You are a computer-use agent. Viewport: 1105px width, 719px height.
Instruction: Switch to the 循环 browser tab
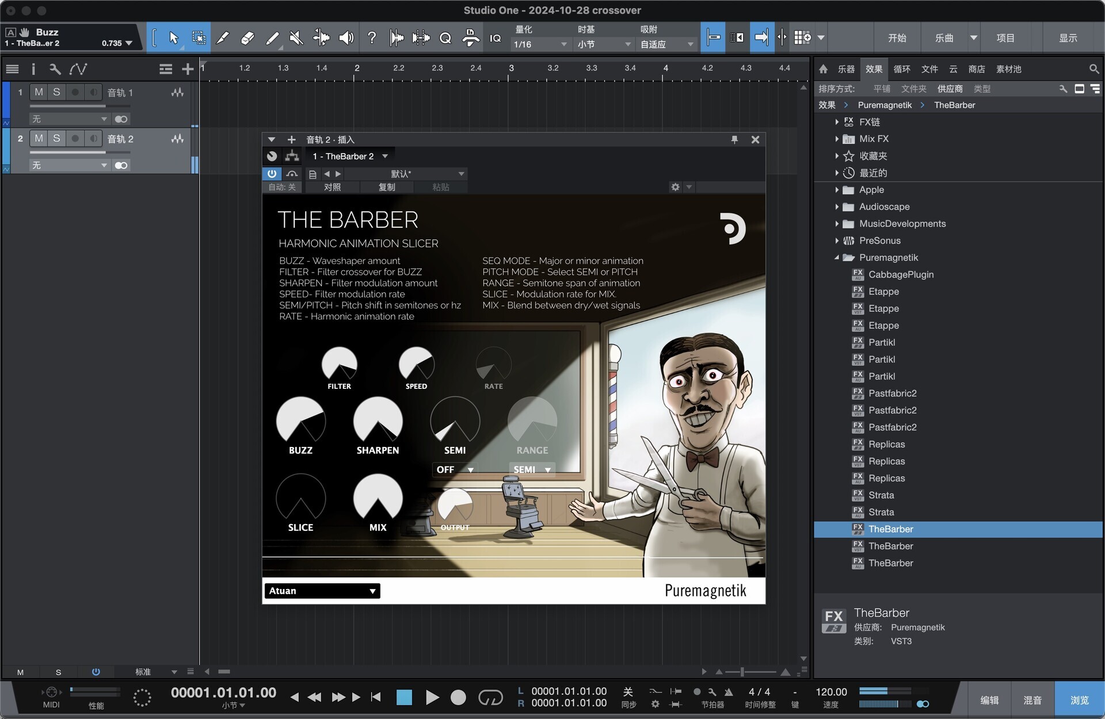[x=902, y=69]
